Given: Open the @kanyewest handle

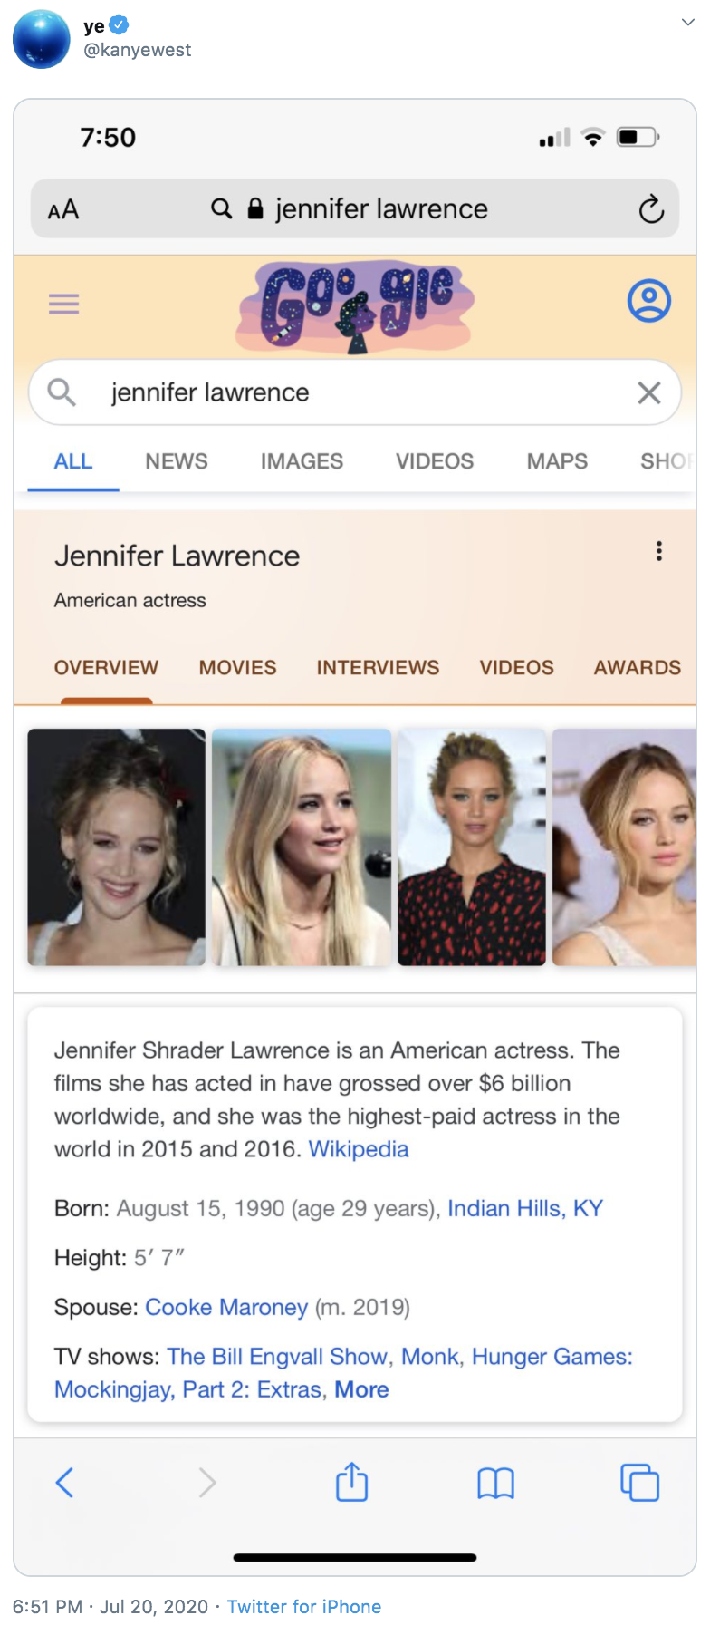Looking at the screenshot, I should [138, 50].
